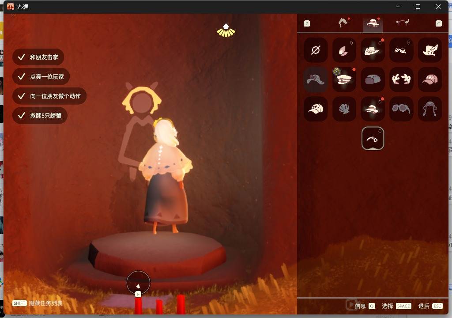Image resolution: width=452 pixels, height=318 pixels.
Task: Select the sunglasses accessory
Action: [x=401, y=109]
